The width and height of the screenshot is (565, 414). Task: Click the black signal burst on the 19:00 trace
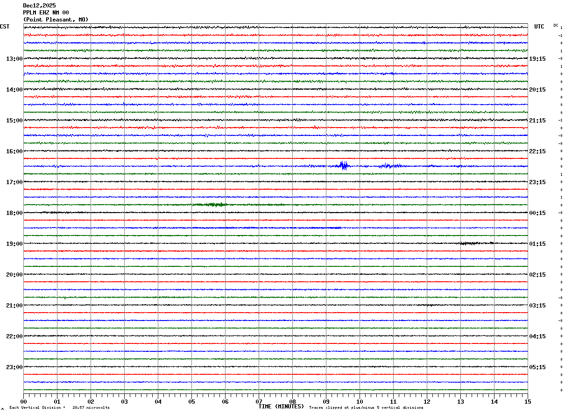coord(473,243)
